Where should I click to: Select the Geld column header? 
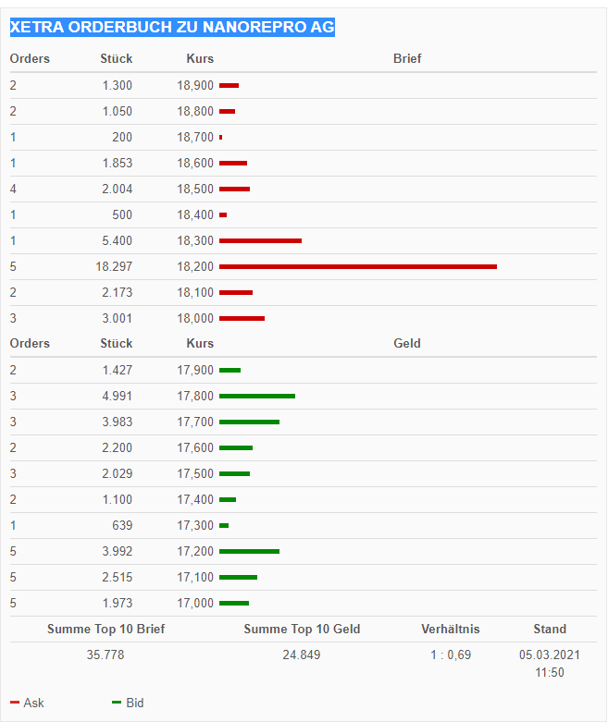click(407, 343)
